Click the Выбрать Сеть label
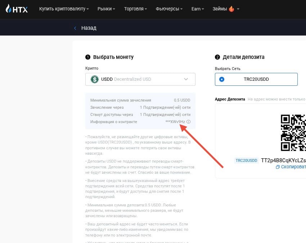The height and width of the screenshot is (243, 306). click(228, 69)
